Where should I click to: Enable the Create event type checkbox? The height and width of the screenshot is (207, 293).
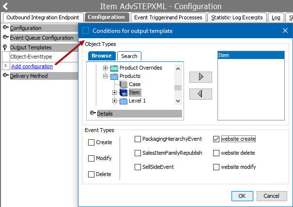pos(92,142)
